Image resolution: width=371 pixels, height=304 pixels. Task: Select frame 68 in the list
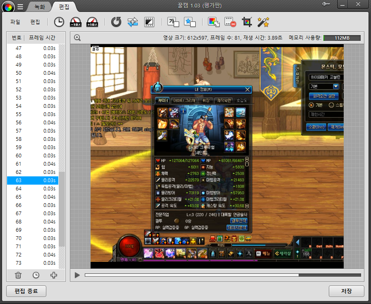(33, 222)
